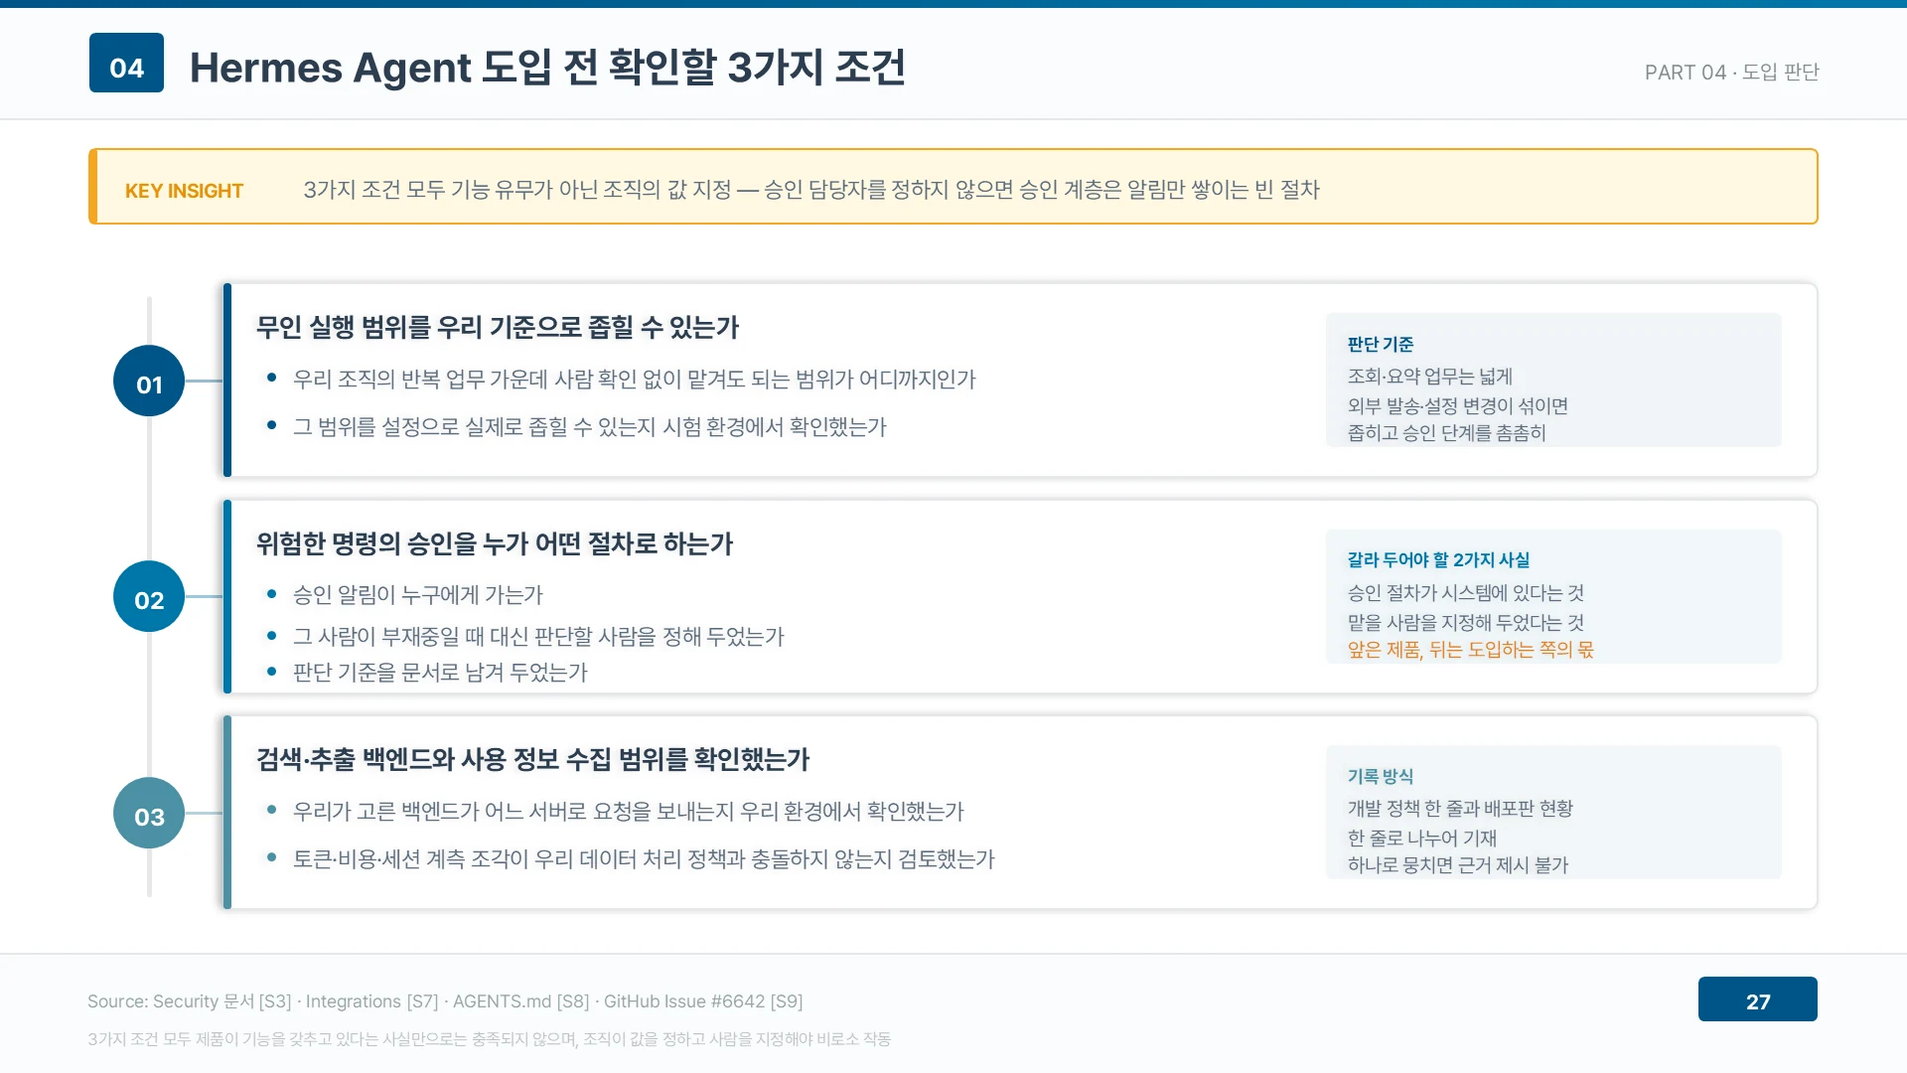
Task: Click the 판단 기준 box heading
Action: pos(1381,344)
